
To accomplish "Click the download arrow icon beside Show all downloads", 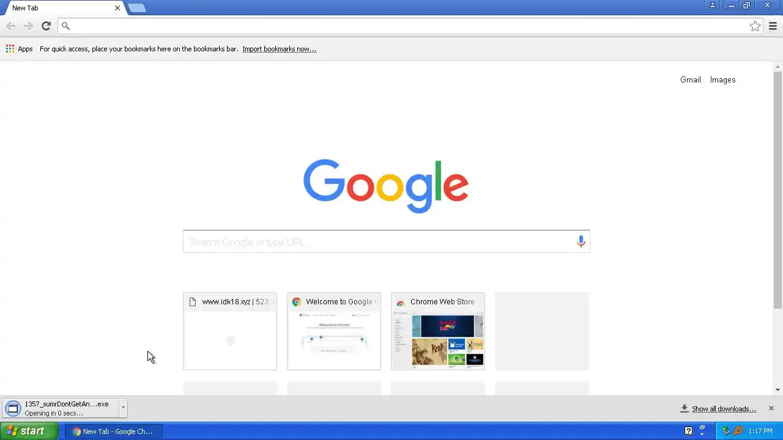I will pyautogui.click(x=684, y=408).
